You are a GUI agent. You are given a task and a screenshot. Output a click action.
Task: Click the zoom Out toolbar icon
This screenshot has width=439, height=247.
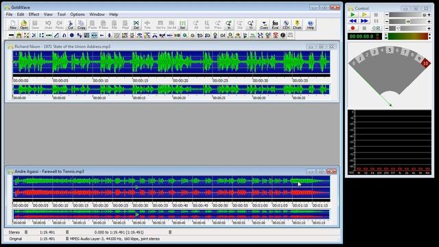coord(240,25)
